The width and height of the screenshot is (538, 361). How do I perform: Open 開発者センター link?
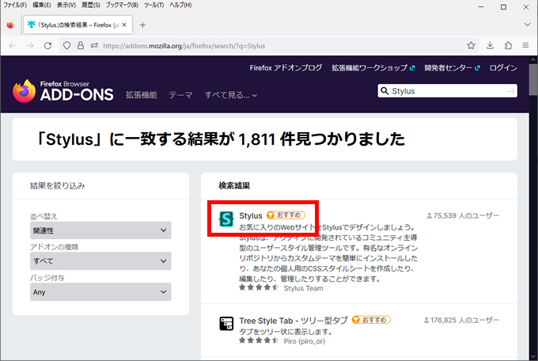[x=452, y=68]
